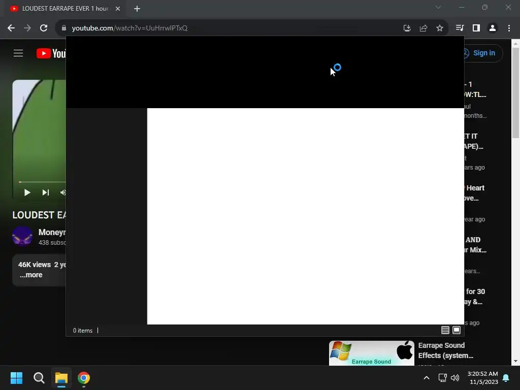The height and width of the screenshot is (390, 520).
Task: Open suggested video ending 'AND ... Mix'
Action: (475, 245)
